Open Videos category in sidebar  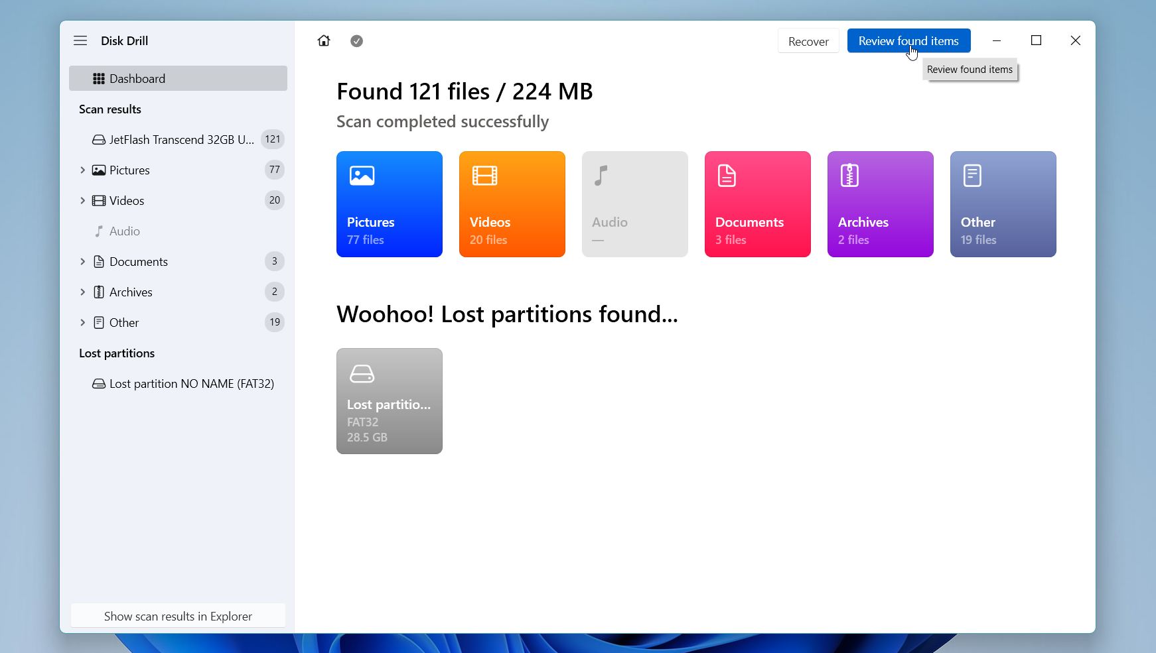(x=178, y=201)
